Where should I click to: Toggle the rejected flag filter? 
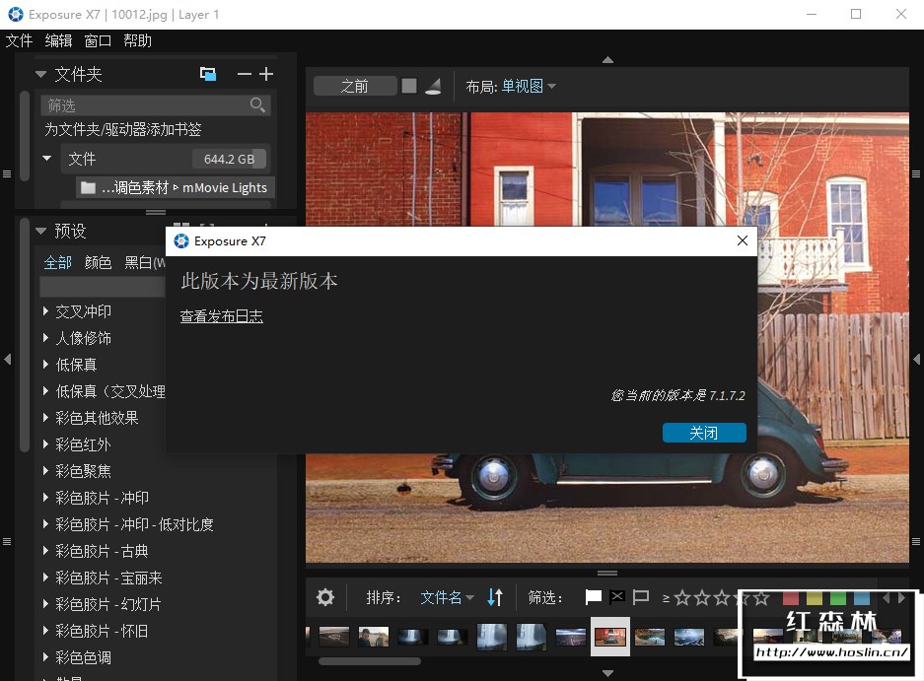[617, 597]
